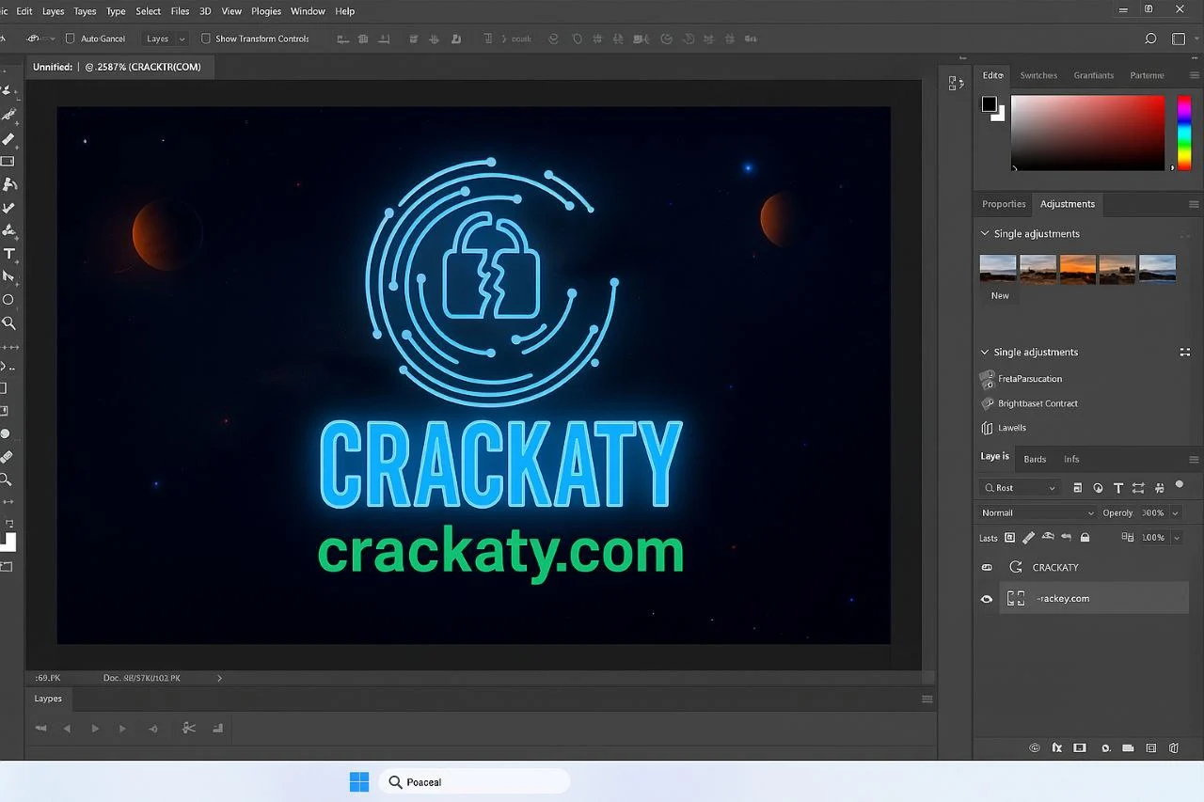1204x802 pixels.
Task: Toggle the layer filter on/off dot
Action: point(1180,485)
